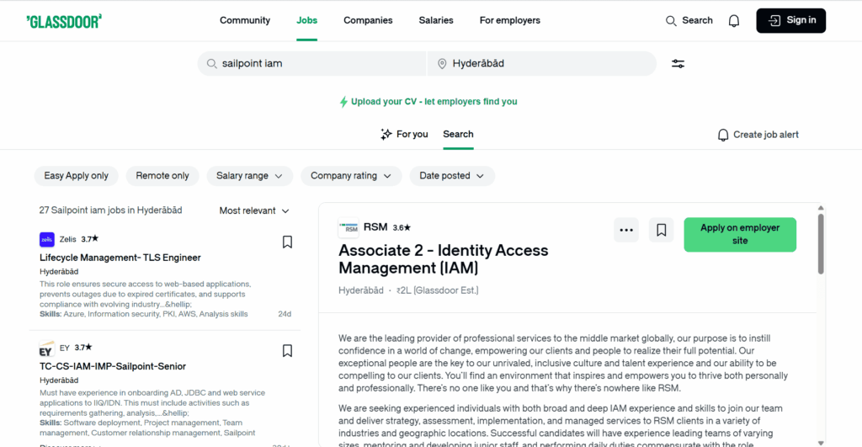Open the Jobs menu item

pyautogui.click(x=306, y=20)
